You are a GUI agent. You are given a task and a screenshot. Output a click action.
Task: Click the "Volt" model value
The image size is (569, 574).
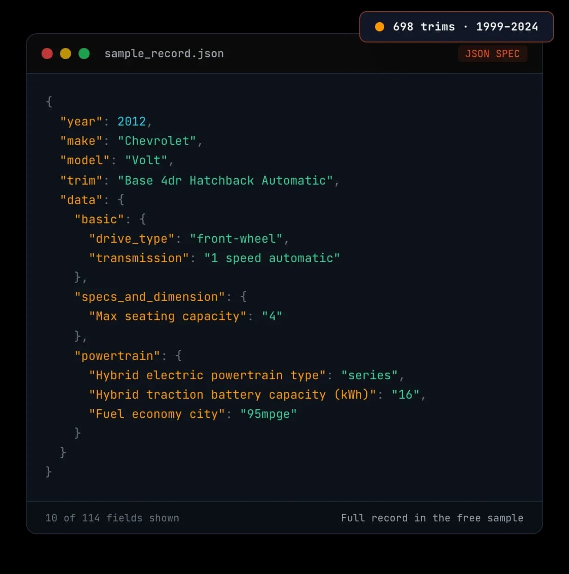pos(146,160)
